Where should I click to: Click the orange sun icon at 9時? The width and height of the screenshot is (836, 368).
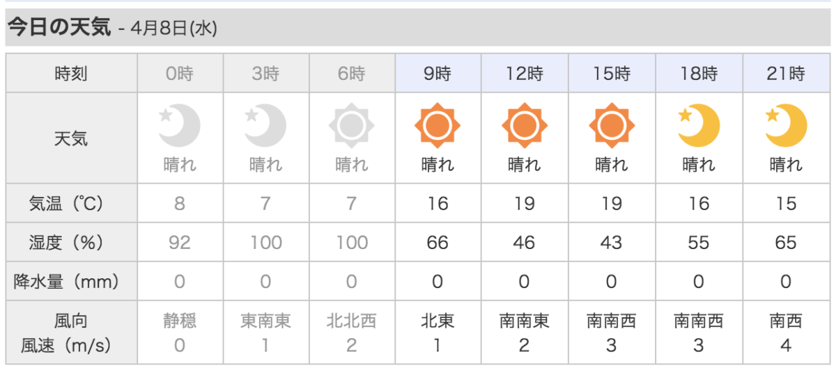pos(438,126)
